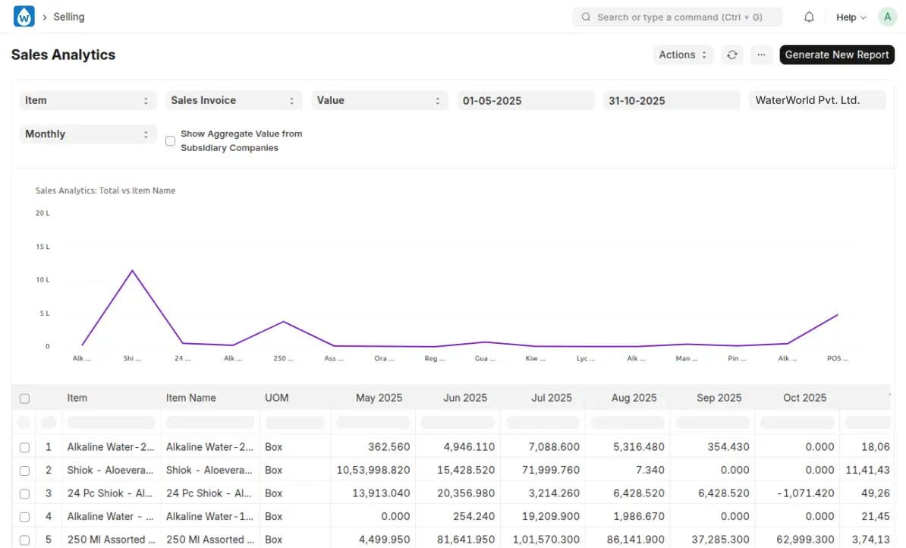Go to Selling breadcrumb link

[69, 17]
